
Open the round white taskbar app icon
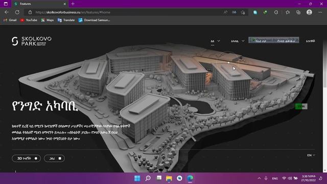pos(179,178)
